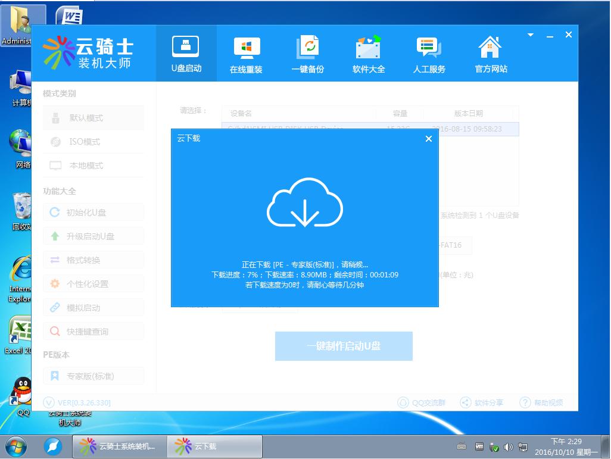Launch 模拟启动 simulation
611x459 pixels.
point(93,307)
